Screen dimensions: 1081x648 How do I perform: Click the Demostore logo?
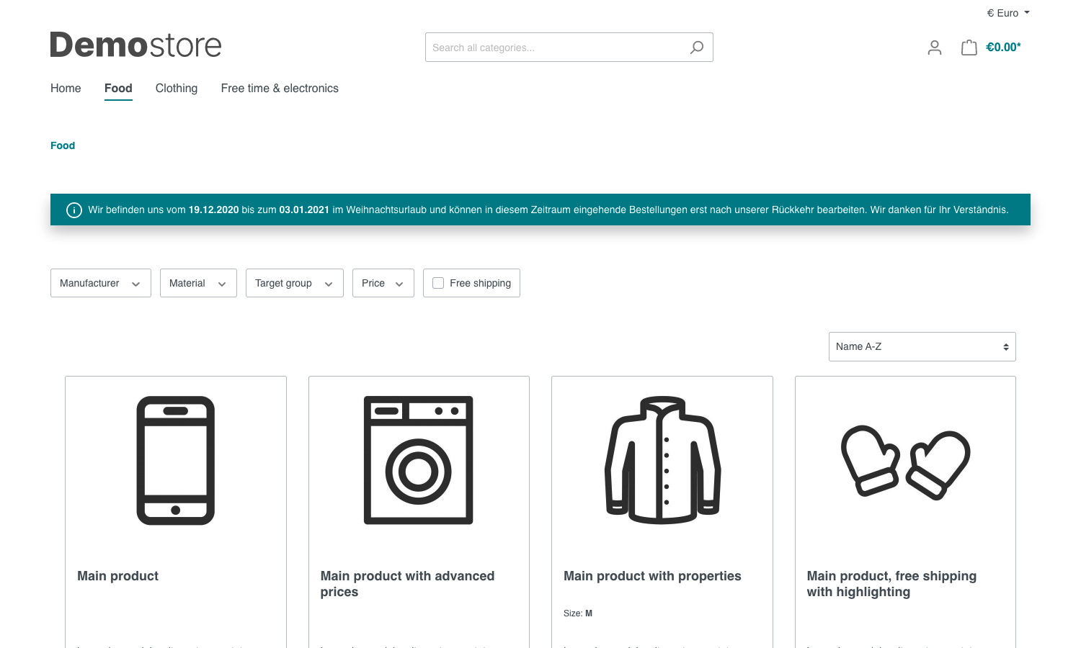(135, 45)
